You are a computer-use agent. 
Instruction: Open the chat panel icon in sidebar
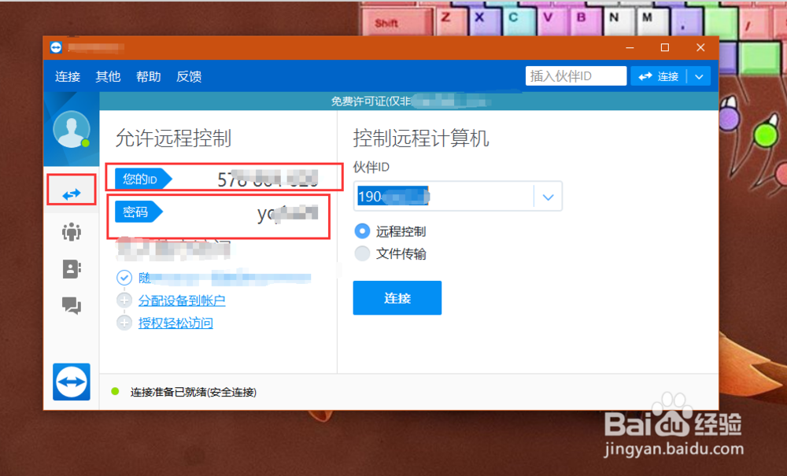pyautogui.click(x=71, y=306)
